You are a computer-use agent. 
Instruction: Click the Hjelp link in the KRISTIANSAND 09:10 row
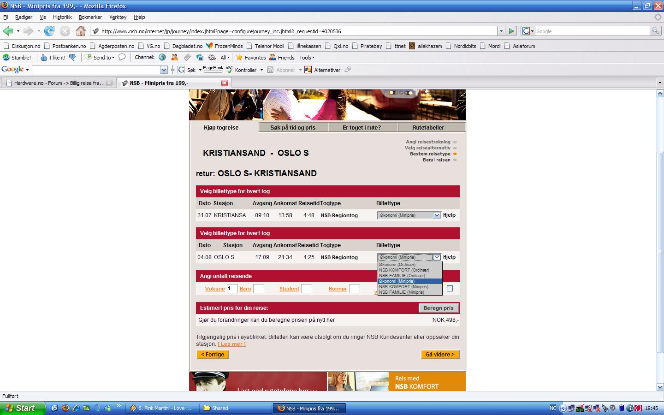tap(449, 215)
